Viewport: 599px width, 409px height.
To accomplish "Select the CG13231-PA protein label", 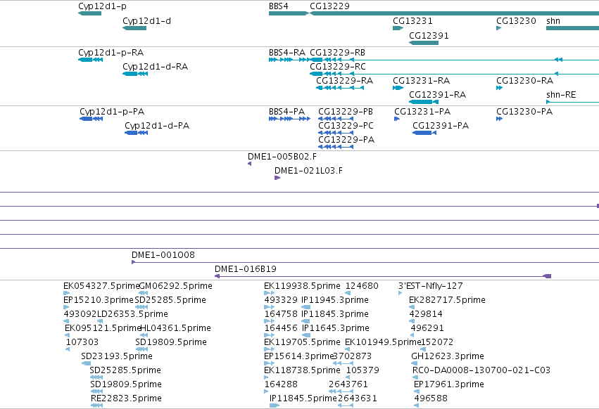I will (422, 112).
